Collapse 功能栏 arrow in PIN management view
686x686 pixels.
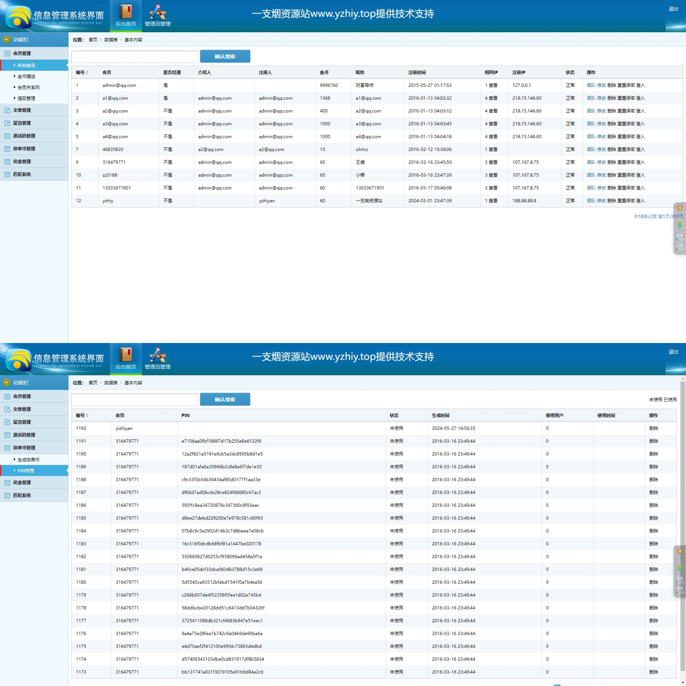[x=6, y=383]
